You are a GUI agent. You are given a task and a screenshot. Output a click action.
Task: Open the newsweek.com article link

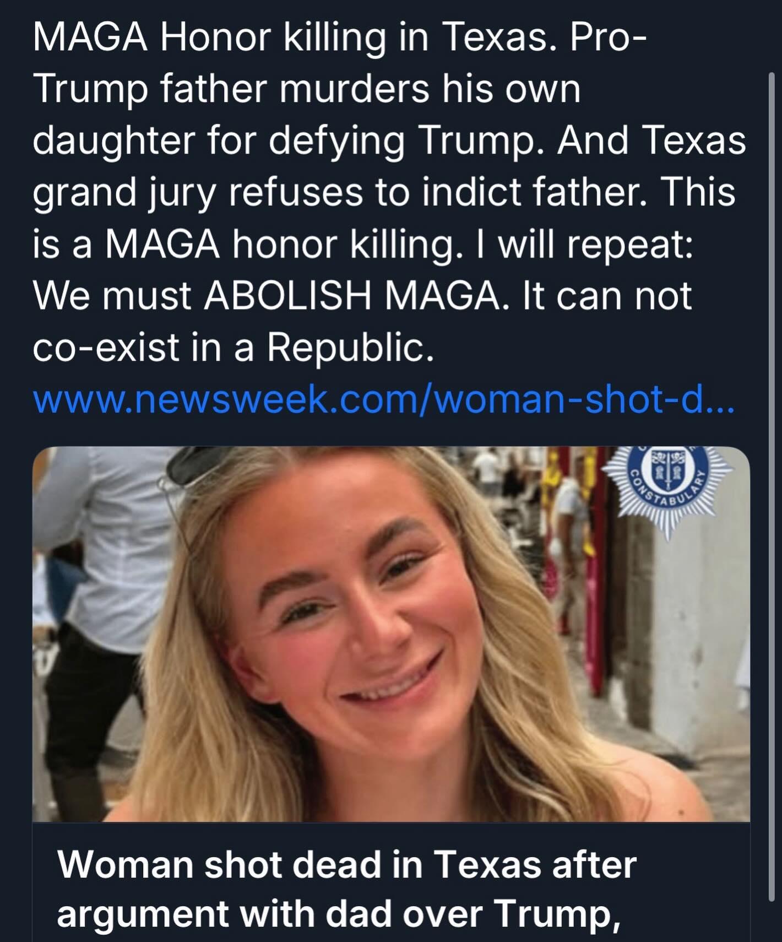coord(383,400)
